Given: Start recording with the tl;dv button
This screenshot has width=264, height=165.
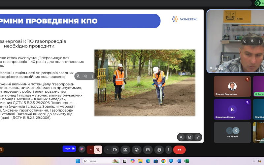Looking at the screenshot, I should click(x=69, y=149).
